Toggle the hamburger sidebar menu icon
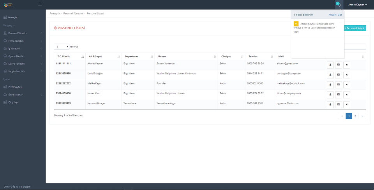374x190 pixels. point(40,4)
